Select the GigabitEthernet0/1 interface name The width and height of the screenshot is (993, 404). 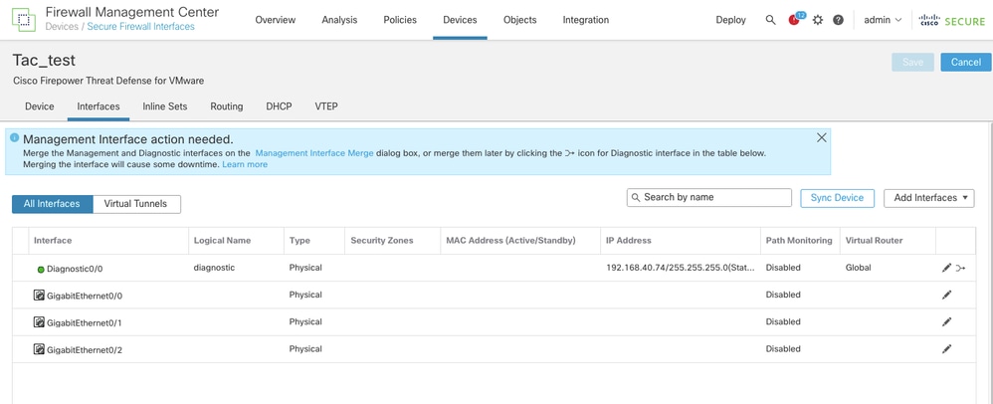click(x=85, y=323)
